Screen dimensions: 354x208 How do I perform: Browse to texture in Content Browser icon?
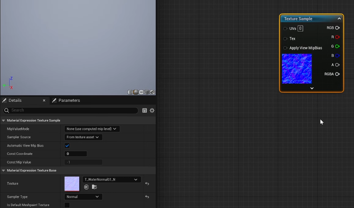pyautogui.click(x=94, y=187)
